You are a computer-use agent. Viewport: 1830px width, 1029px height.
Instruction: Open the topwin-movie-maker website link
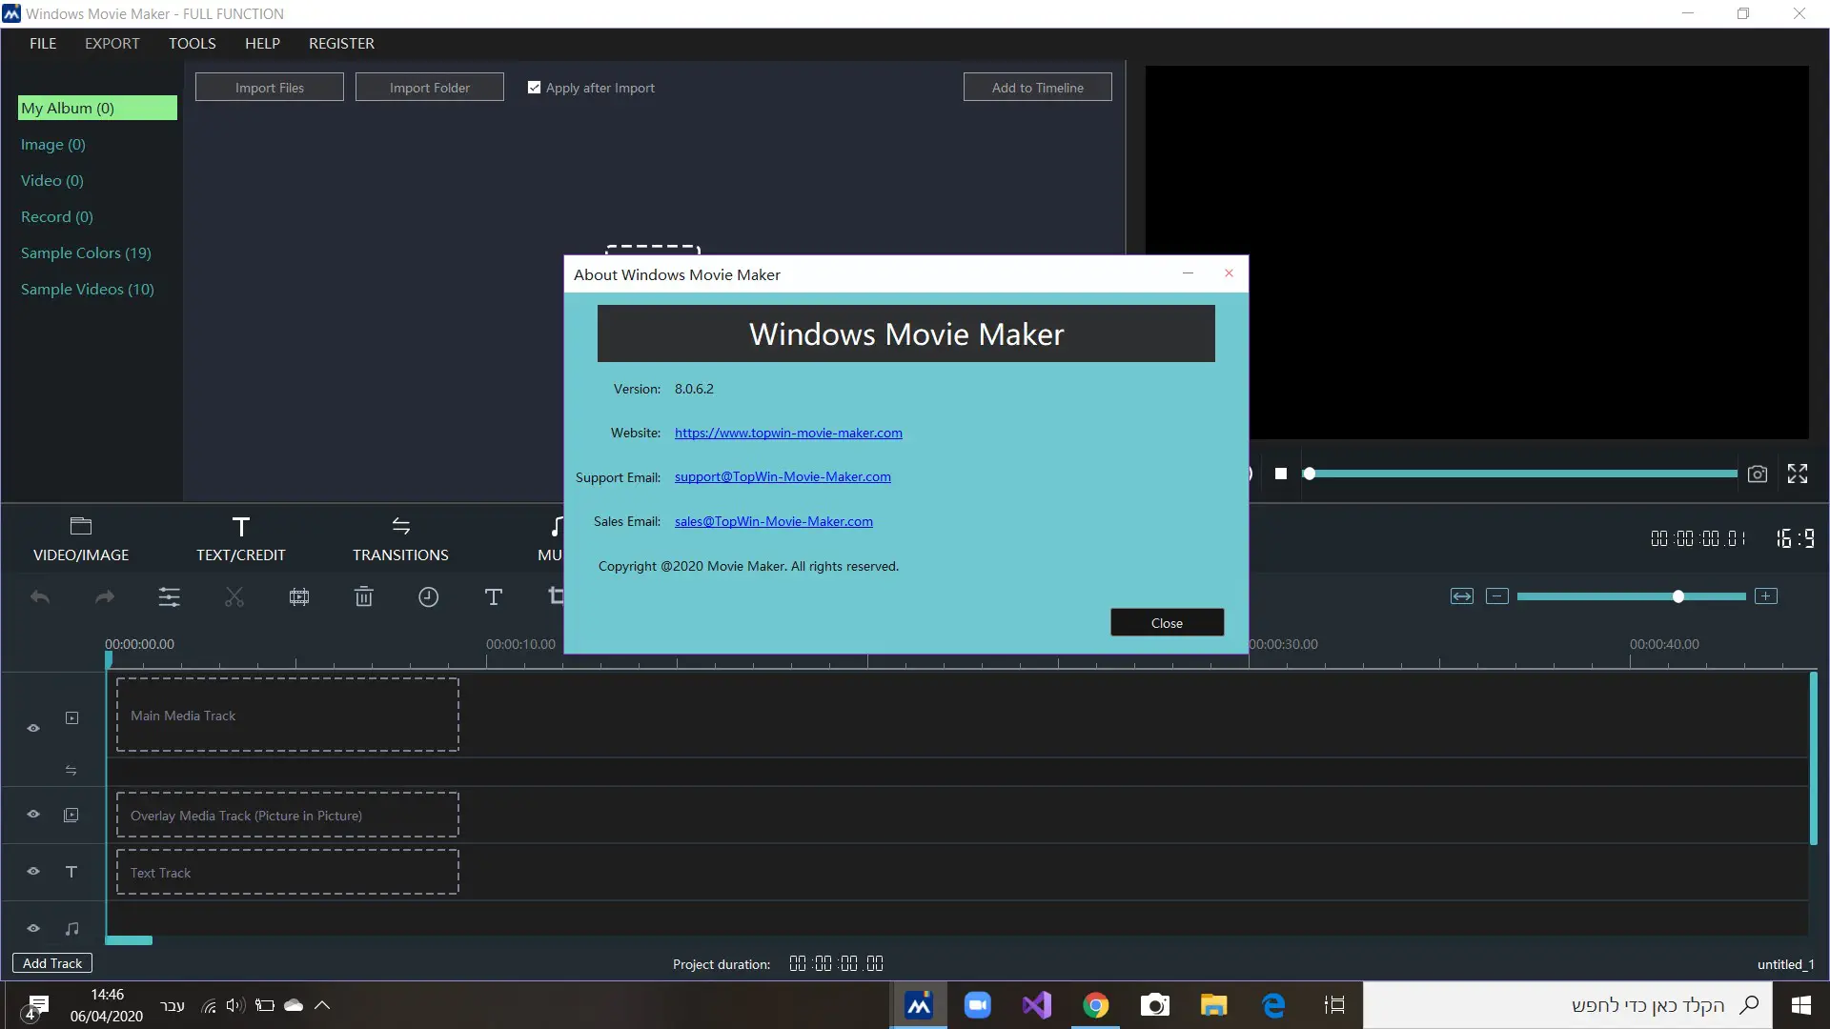click(787, 433)
